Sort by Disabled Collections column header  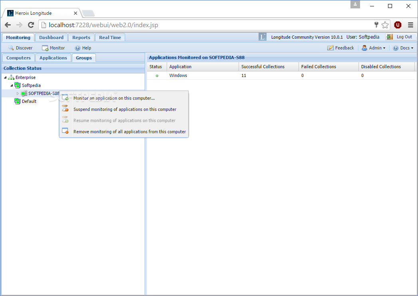coord(386,67)
